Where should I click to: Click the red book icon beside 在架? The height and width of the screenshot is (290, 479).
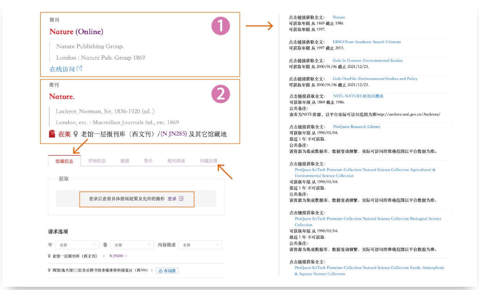pyautogui.click(x=52, y=134)
